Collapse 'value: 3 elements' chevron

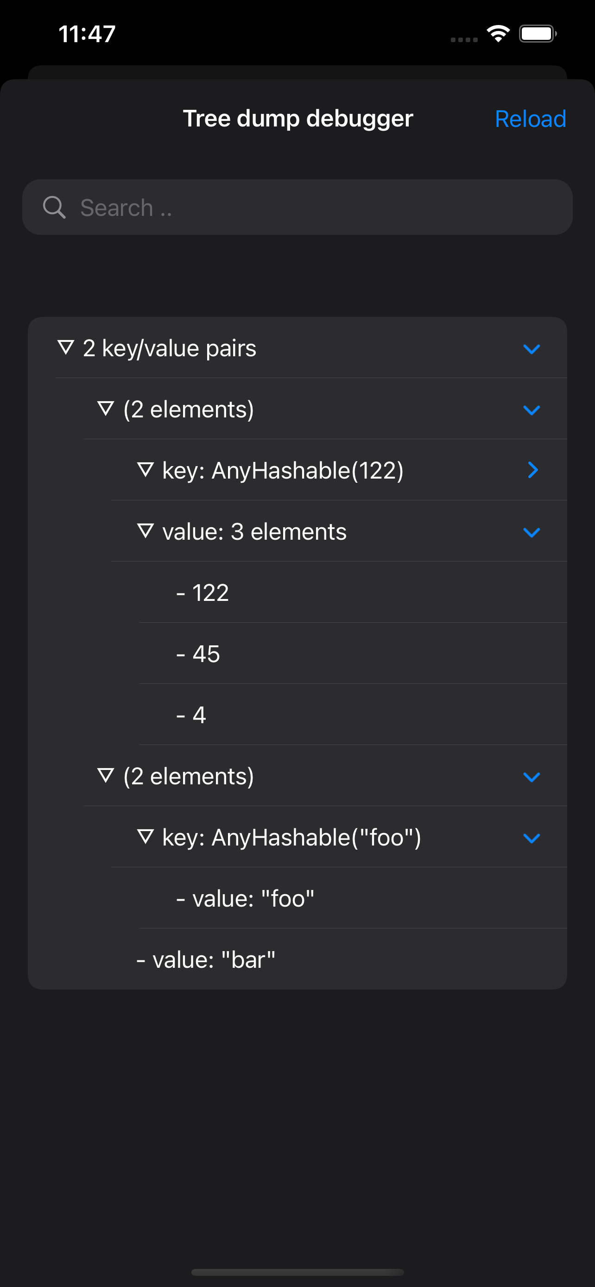click(532, 533)
